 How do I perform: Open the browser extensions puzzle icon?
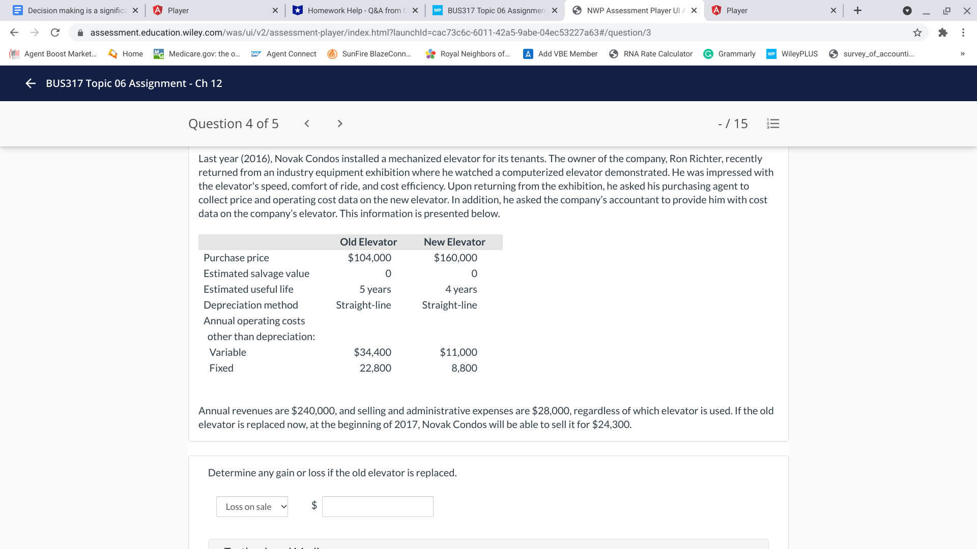tap(942, 33)
